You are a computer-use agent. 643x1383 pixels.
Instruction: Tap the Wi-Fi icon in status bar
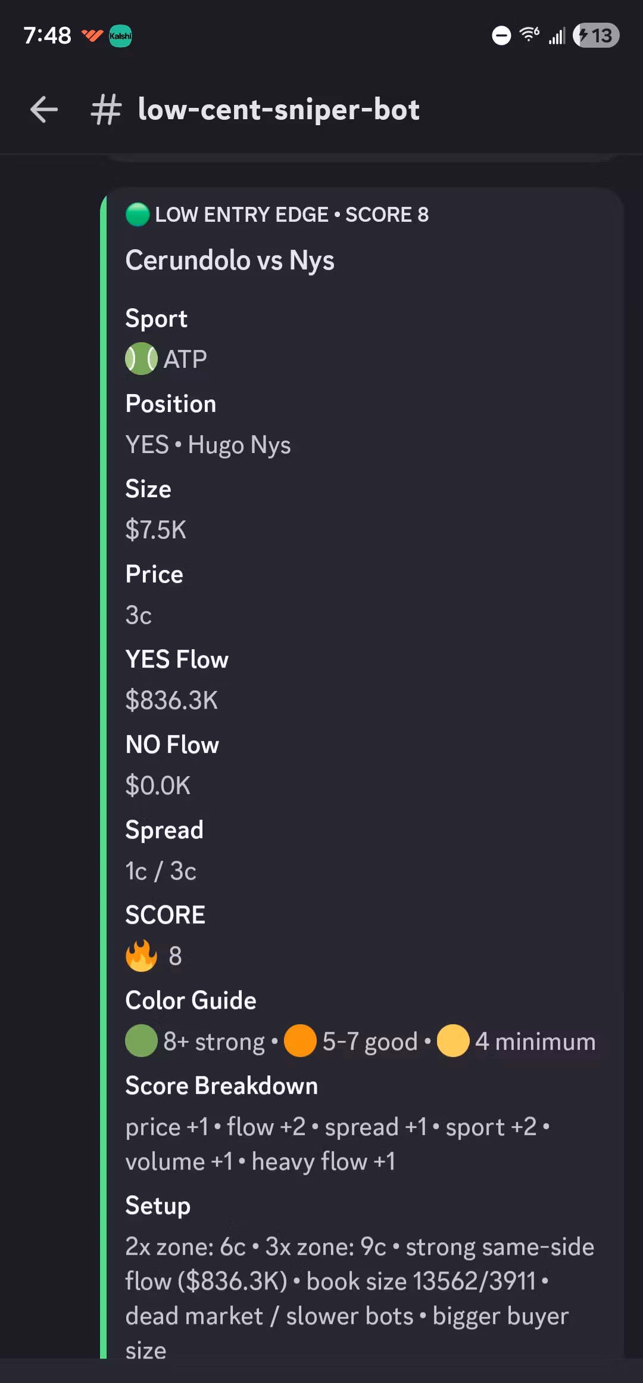click(529, 35)
